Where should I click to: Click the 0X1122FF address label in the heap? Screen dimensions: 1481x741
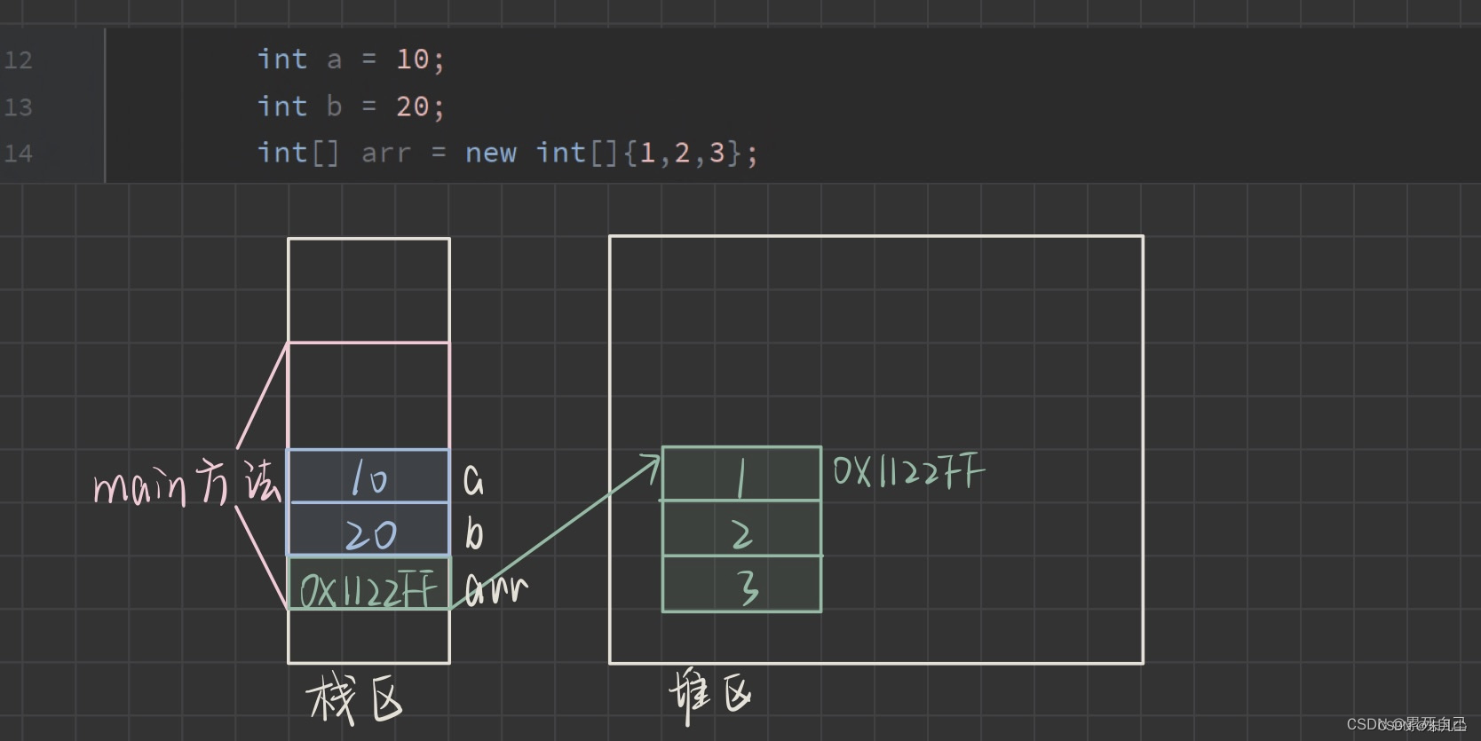point(908,471)
